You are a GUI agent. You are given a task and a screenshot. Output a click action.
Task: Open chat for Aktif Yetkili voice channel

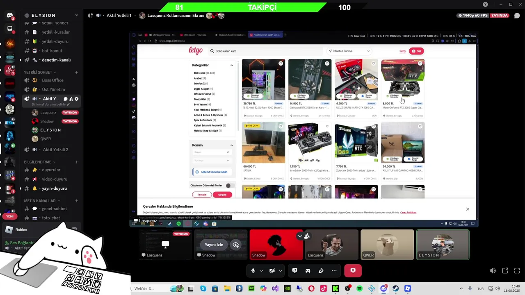[65, 99]
